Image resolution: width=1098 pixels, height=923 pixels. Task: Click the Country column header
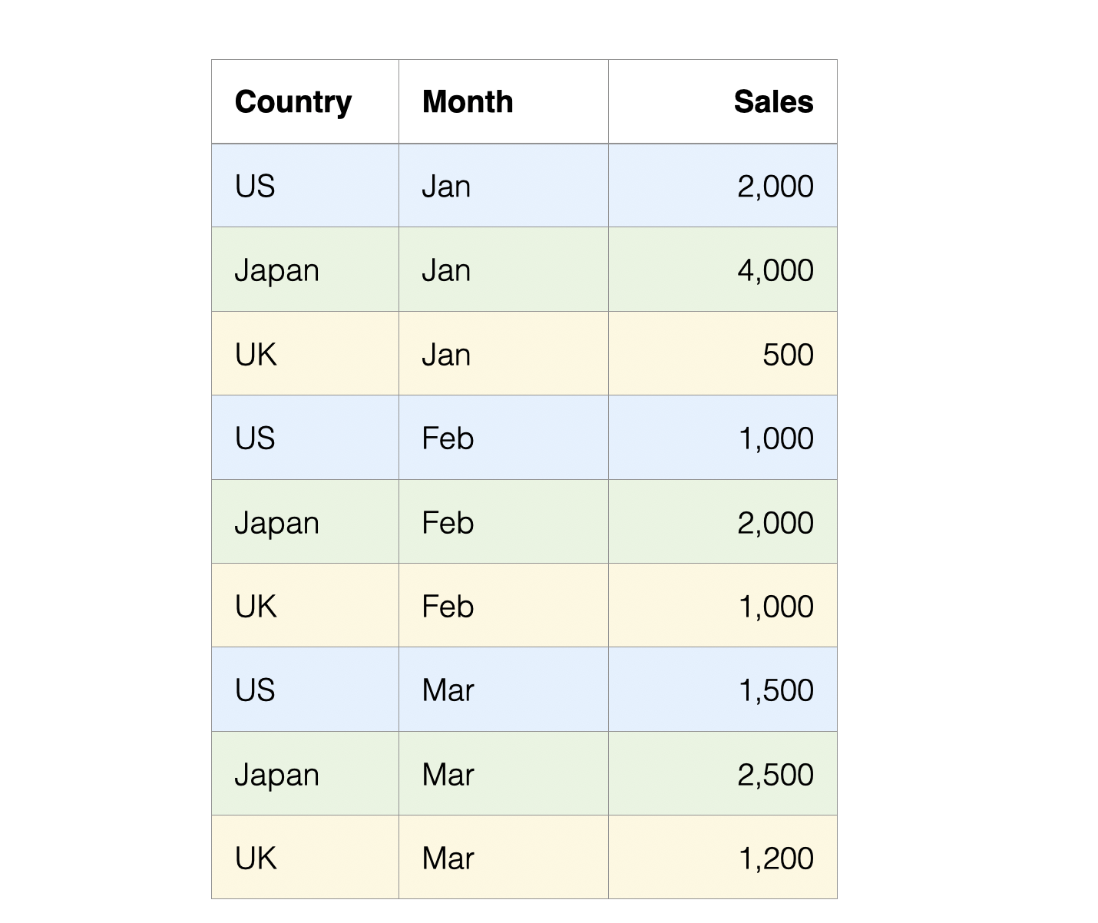[305, 101]
